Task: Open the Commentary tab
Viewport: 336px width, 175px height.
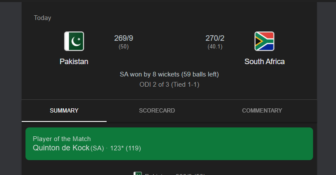Action: coord(262,110)
